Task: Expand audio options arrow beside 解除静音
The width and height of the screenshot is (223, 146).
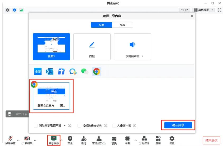Action: coord(18,140)
